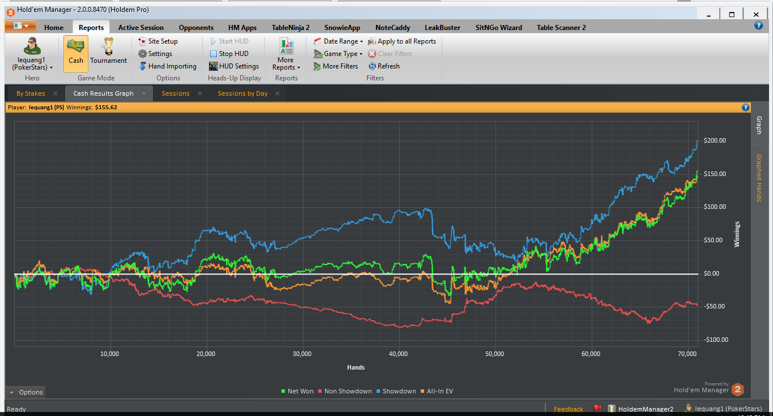773x416 pixels.
Task: Click the Winnings $155.62 header text
Action: click(x=92, y=107)
